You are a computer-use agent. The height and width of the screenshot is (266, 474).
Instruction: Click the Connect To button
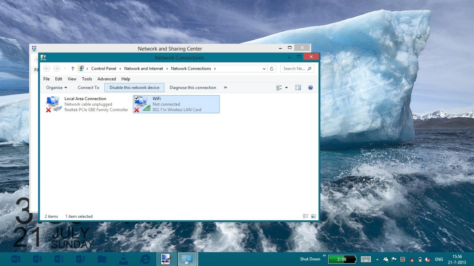(88, 88)
